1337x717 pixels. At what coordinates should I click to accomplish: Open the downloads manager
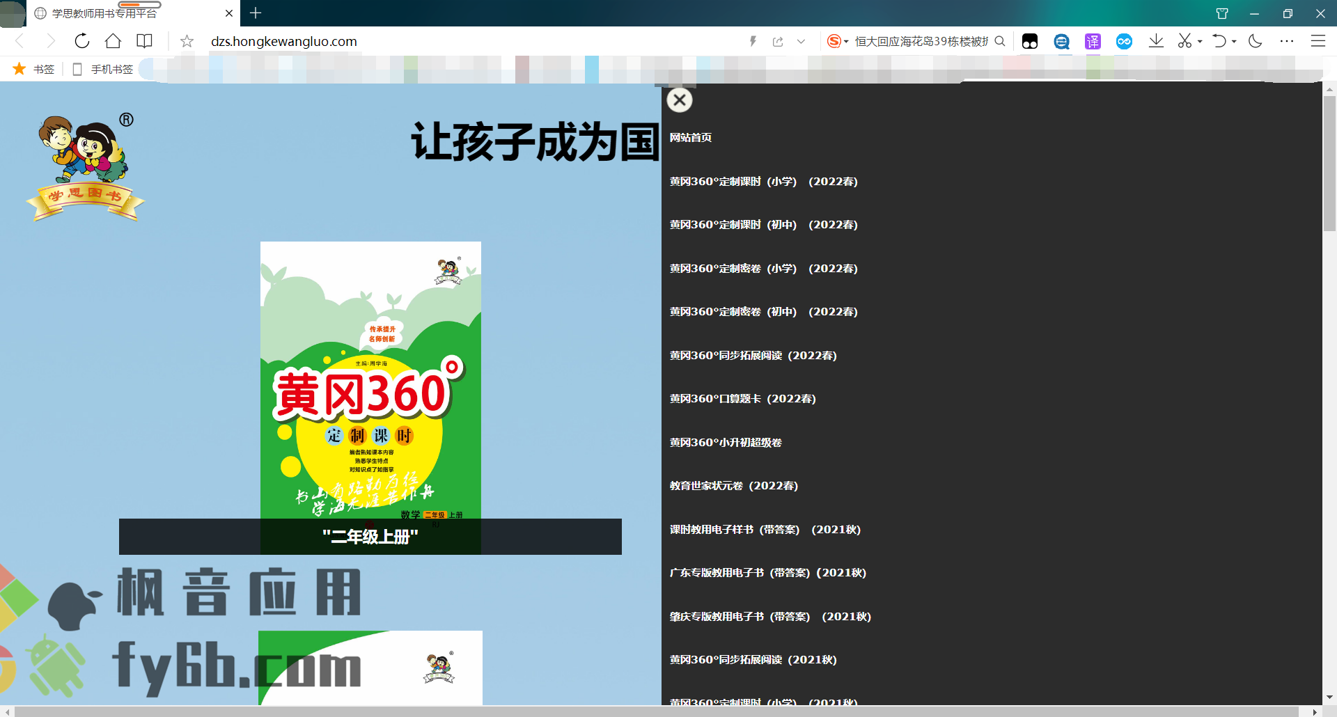(1156, 41)
